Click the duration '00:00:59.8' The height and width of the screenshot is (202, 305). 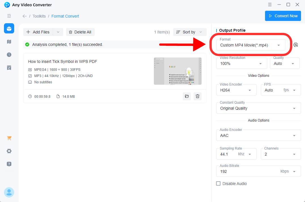pos(42,96)
